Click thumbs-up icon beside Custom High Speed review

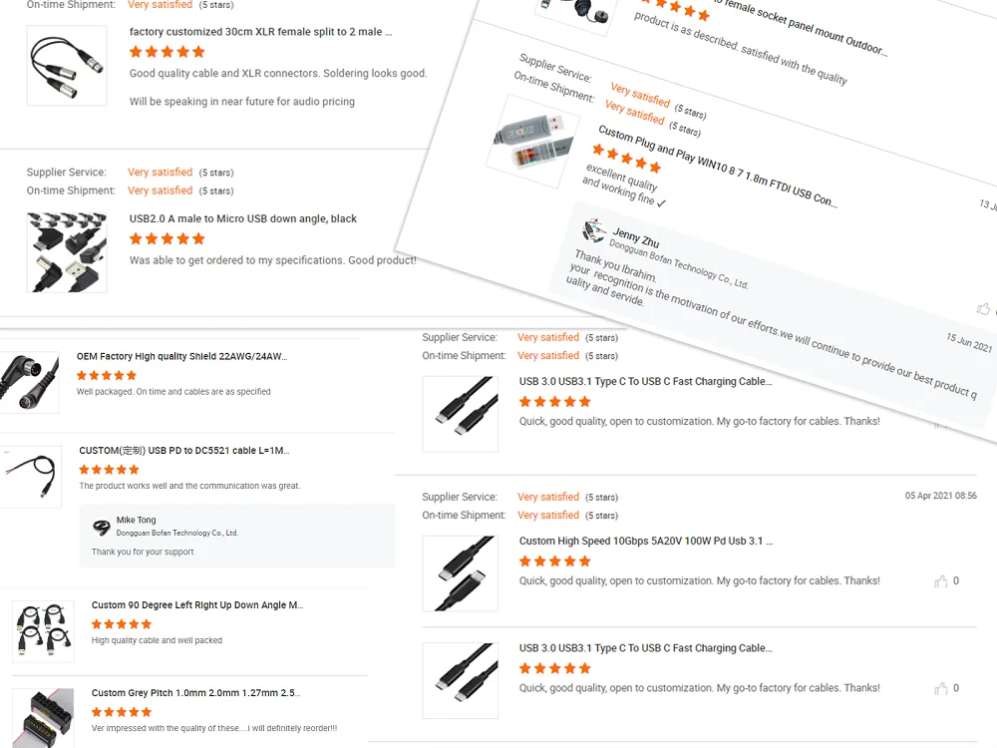point(940,581)
